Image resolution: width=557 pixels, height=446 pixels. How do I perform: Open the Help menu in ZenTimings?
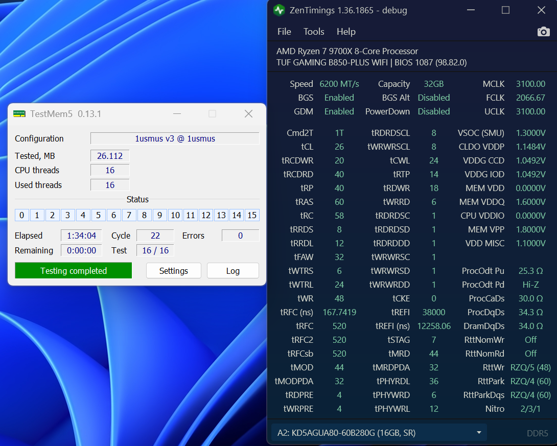coord(346,32)
